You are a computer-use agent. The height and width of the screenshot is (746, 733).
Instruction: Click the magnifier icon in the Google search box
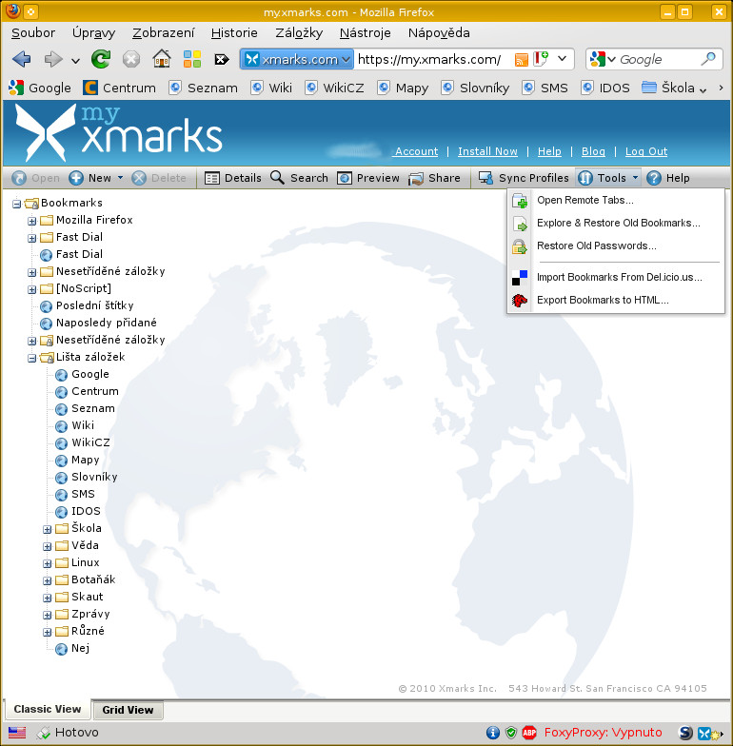point(708,59)
